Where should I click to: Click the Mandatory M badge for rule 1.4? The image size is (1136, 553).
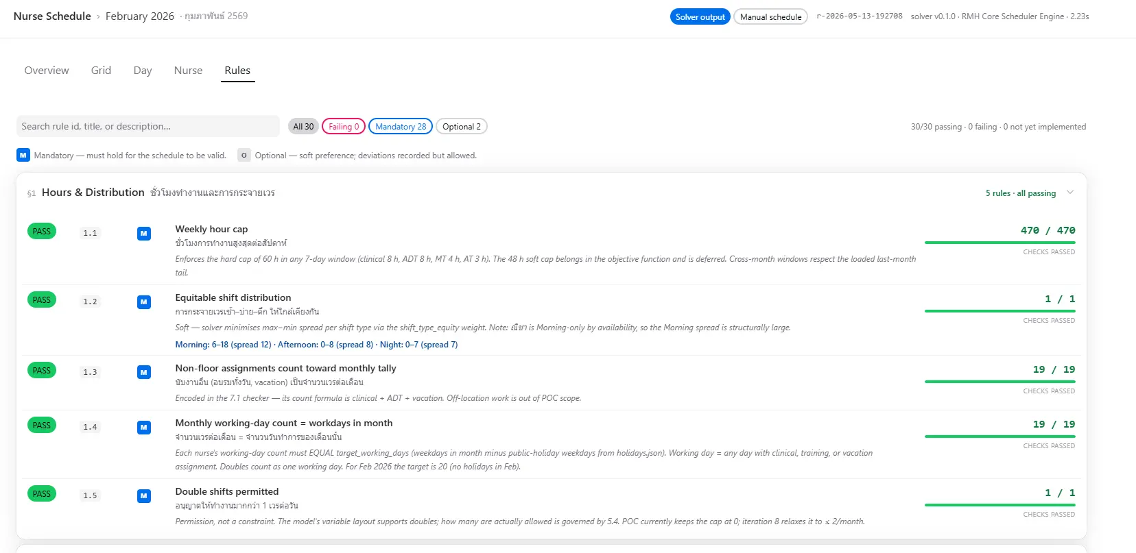point(144,428)
